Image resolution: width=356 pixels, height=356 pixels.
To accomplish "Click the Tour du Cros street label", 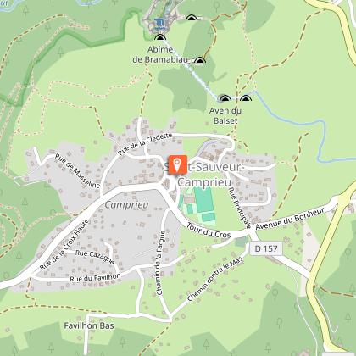I will tap(209, 230).
